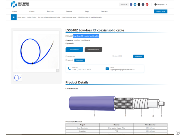This screenshot has height=135, width=180.
Task: Go to the Home menu item
Action: 14,11
